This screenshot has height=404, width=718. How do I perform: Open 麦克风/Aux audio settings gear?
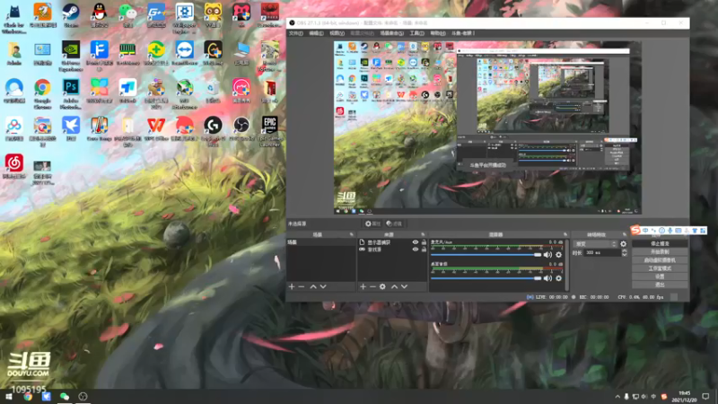558,255
